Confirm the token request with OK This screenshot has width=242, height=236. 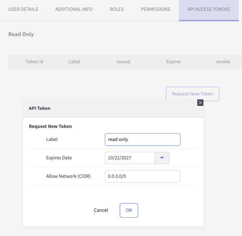129,210
